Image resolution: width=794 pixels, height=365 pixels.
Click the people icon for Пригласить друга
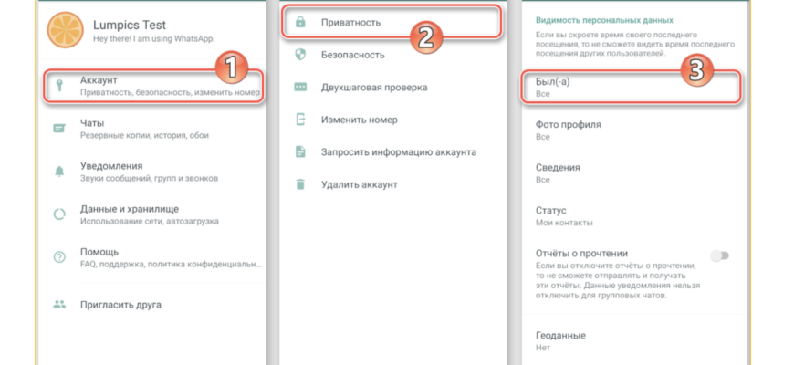tap(59, 305)
